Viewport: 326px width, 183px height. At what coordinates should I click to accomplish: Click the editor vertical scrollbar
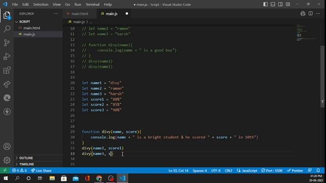click(322, 76)
